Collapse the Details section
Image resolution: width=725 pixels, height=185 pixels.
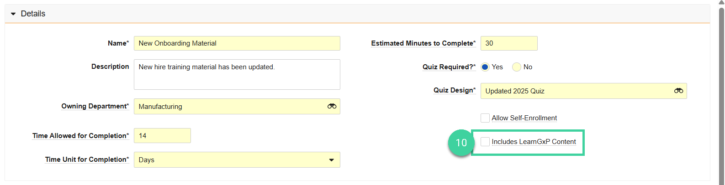(13, 14)
